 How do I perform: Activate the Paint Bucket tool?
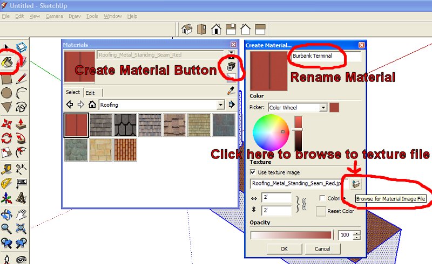[7, 62]
